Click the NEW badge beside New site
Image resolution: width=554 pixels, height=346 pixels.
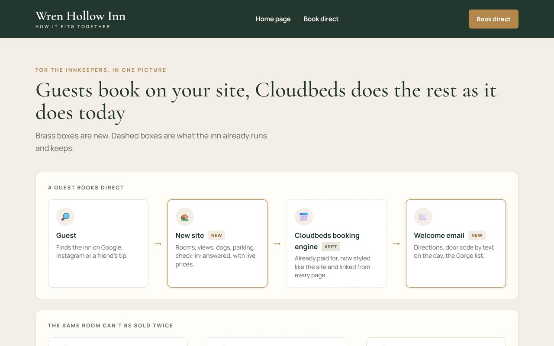[x=216, y=235]
